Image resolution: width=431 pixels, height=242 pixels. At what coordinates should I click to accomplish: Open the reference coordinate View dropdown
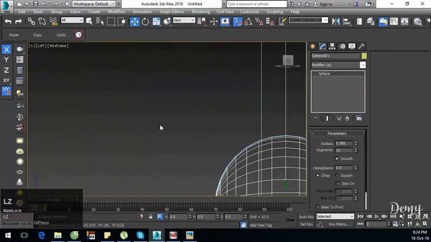(x=184, y=20)
